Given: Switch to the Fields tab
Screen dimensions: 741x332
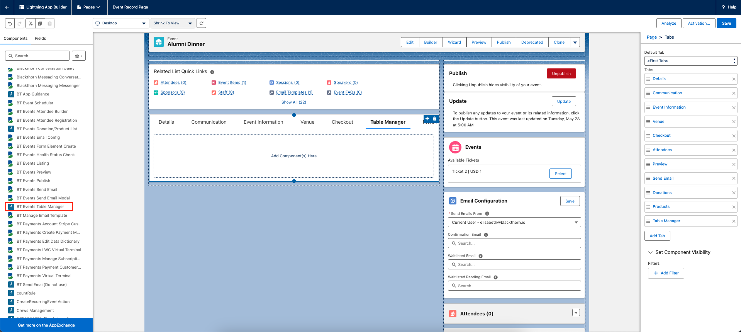Looking at the screenshot, I should pyautogui.click(x=41, y=39).
